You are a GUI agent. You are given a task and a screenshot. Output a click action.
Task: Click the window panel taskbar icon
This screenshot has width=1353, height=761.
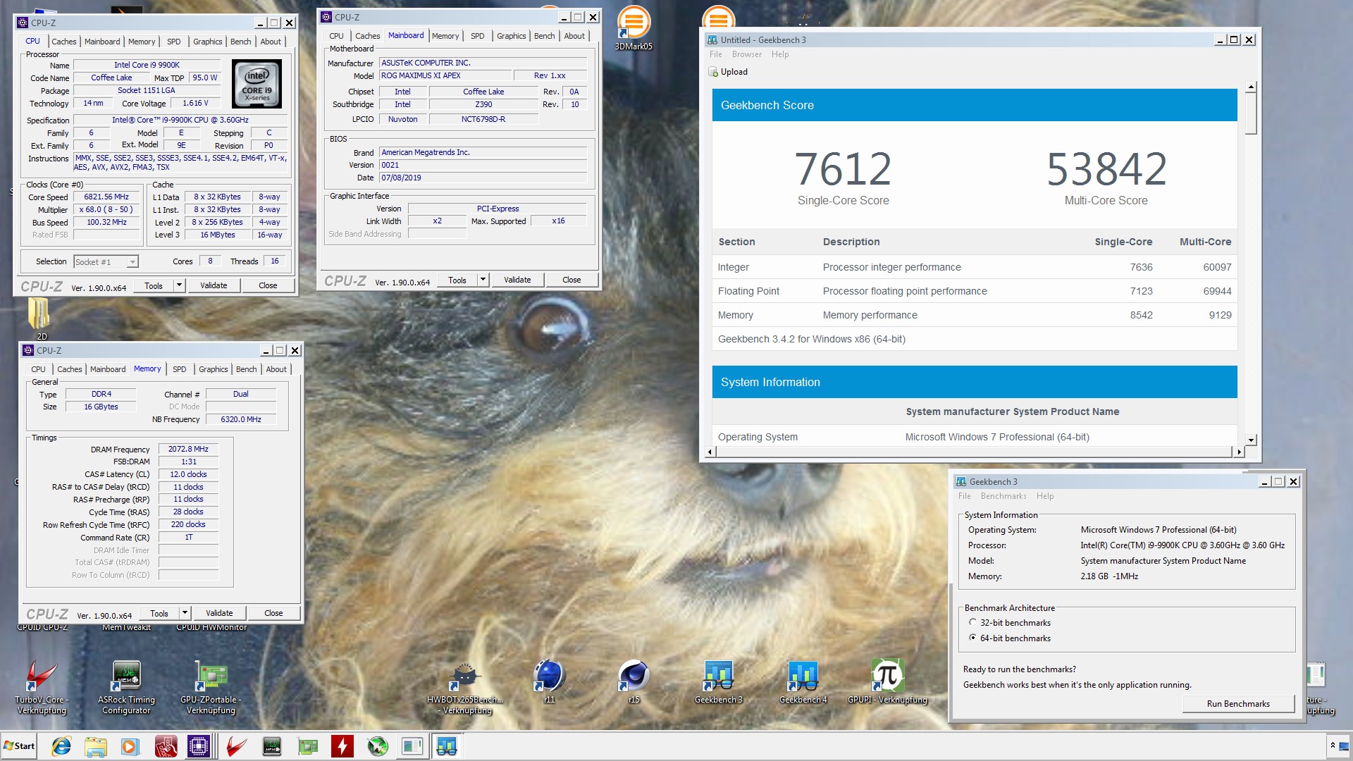click(412, 746)
